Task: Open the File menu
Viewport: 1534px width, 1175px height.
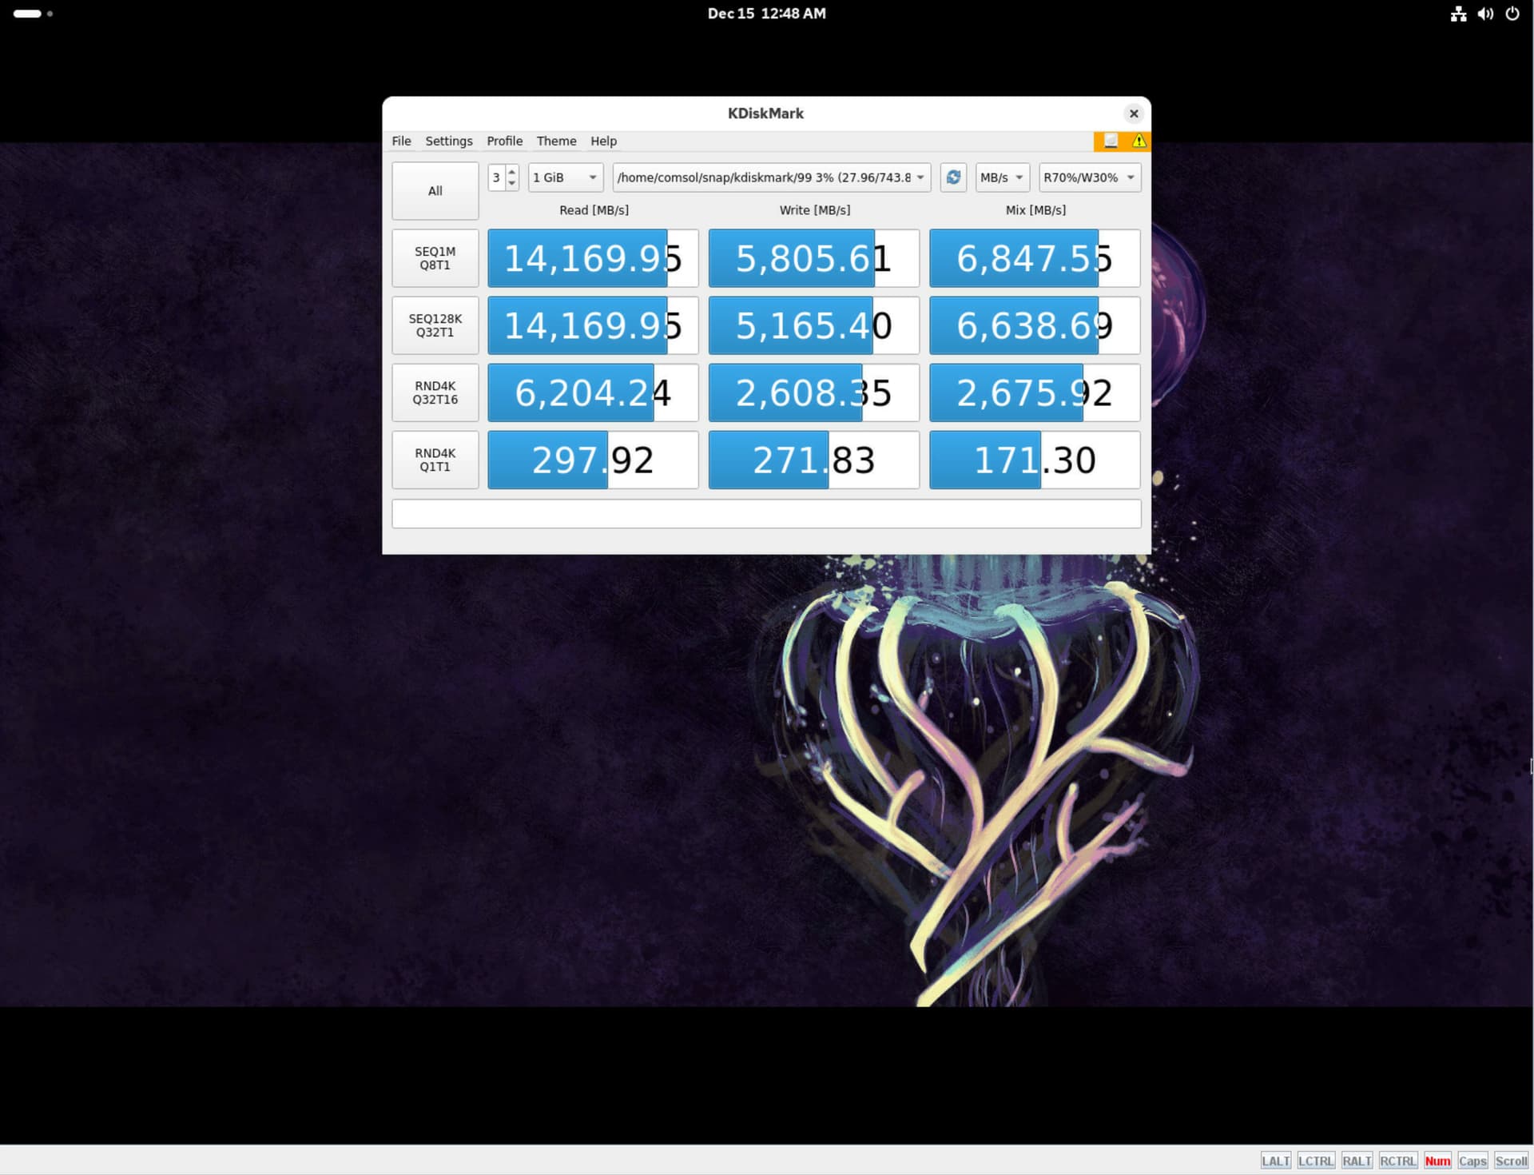Action: [x=401, y=141]
